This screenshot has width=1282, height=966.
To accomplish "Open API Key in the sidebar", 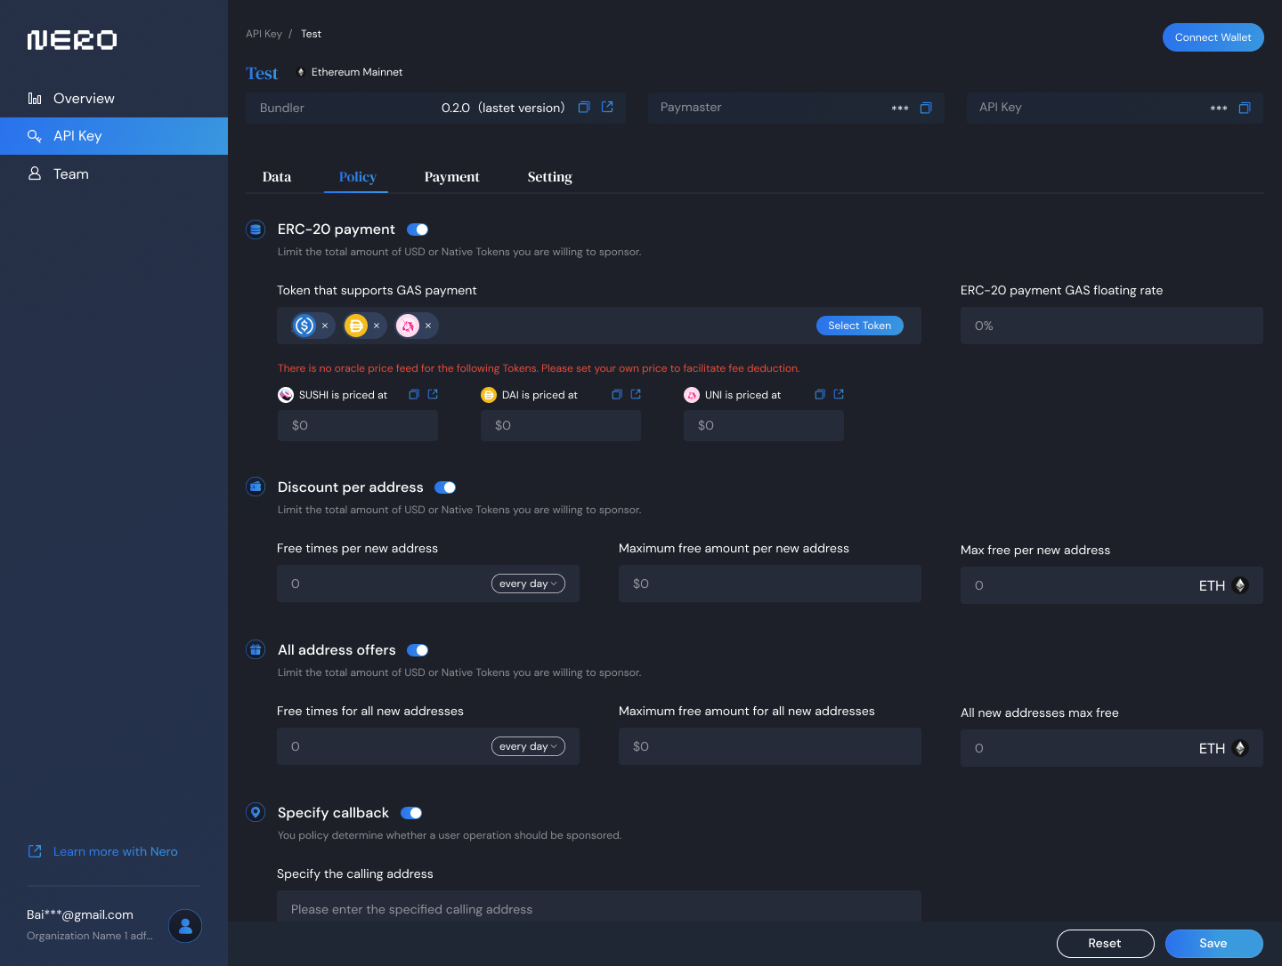I will [x=114, y=136].
